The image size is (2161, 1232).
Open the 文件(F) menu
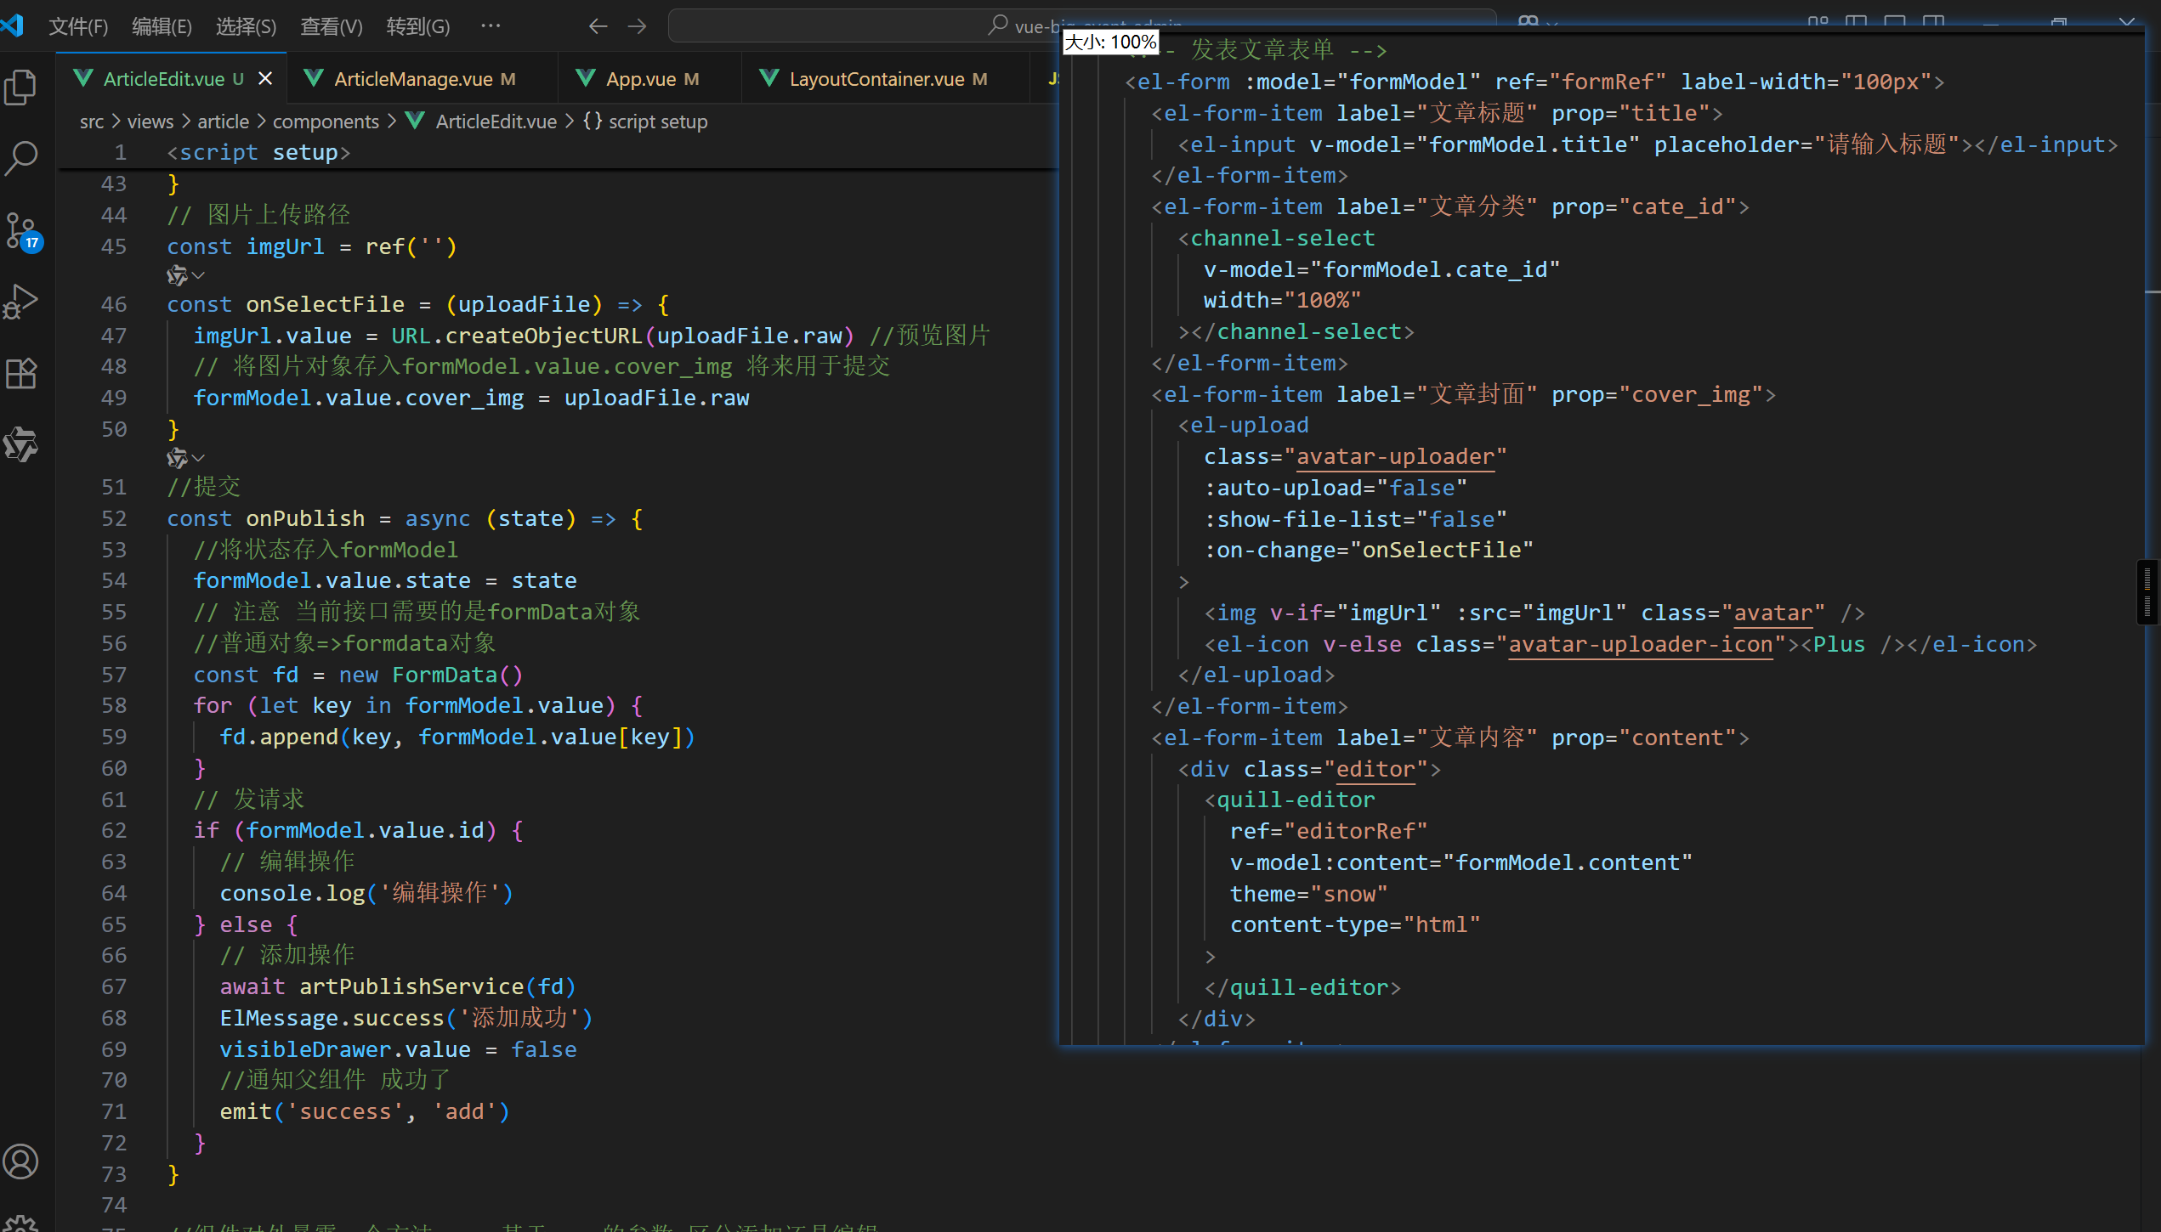tap(78, 26)
